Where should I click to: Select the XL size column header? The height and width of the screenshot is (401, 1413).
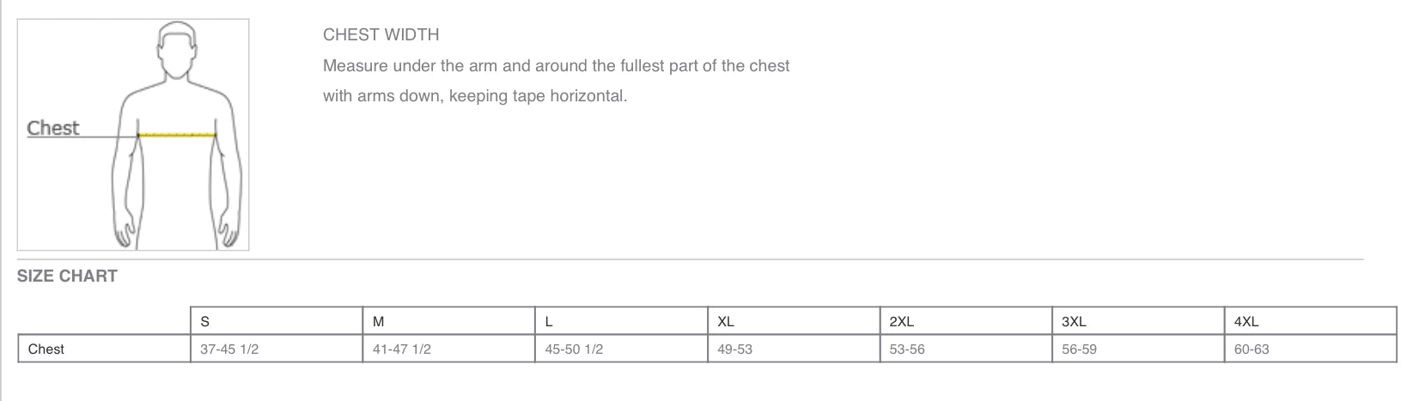[x=794, y=321]
